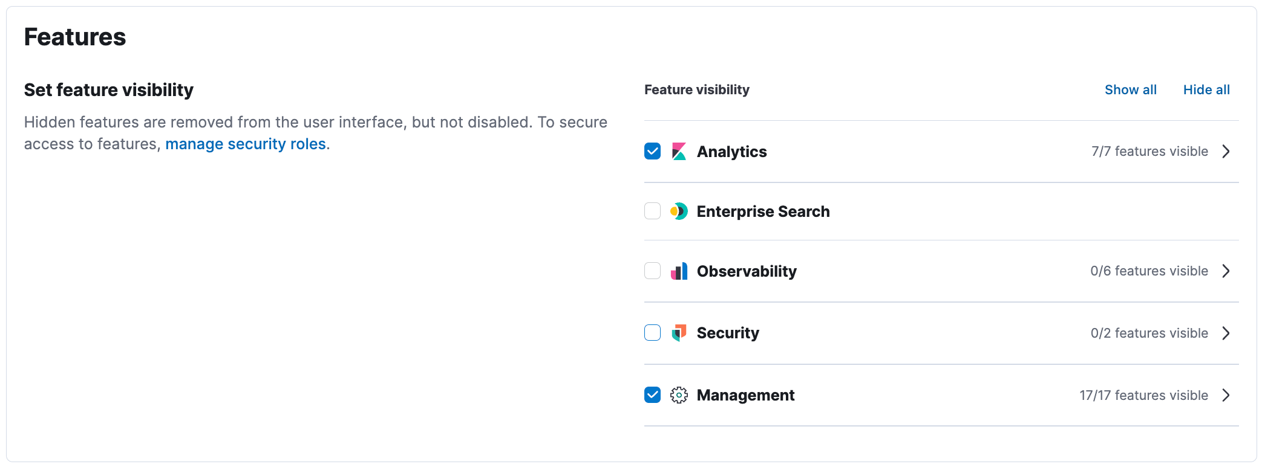The width and height of the screenshot is (1262, 470).
Task: Click the Hide all link
Action: click(x=1206, y=89)
